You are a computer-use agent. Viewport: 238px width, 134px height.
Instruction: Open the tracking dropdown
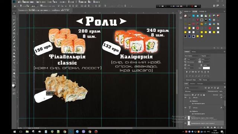[x=206, y=62]
